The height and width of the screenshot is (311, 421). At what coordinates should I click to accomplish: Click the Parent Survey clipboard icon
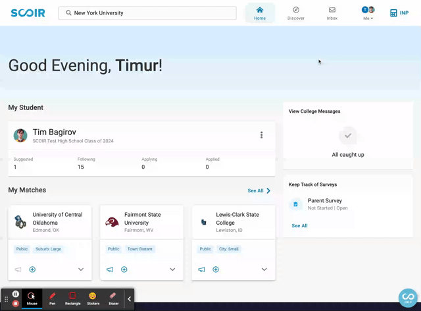[x=295, y=204]
